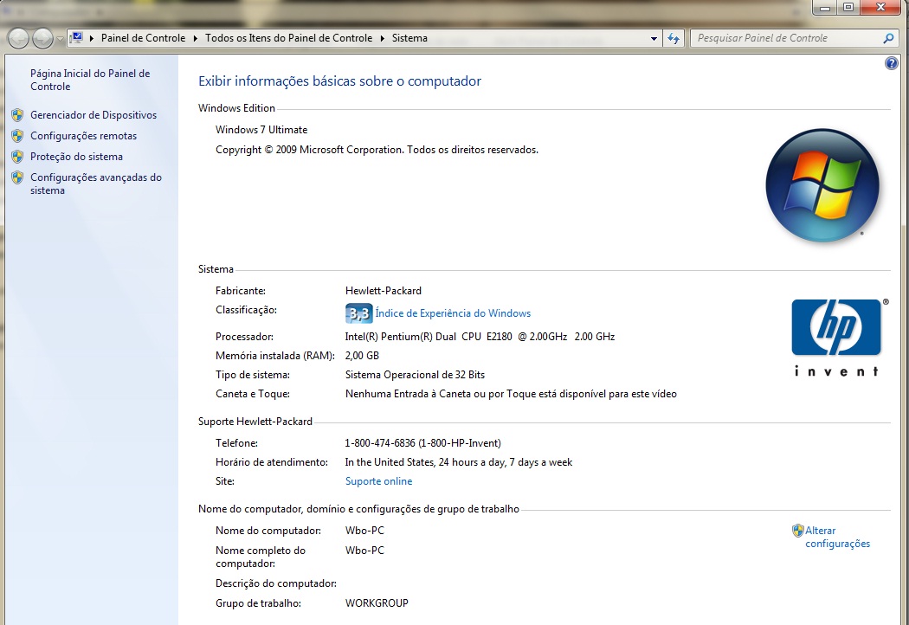Open Índice de Experiência do Windows link
This screenshot has height=625, width=909.
[x=453, y=313]
